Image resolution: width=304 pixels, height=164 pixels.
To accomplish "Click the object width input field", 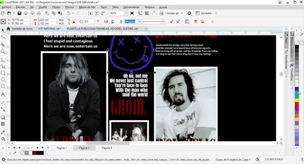I will coord(47,20).
